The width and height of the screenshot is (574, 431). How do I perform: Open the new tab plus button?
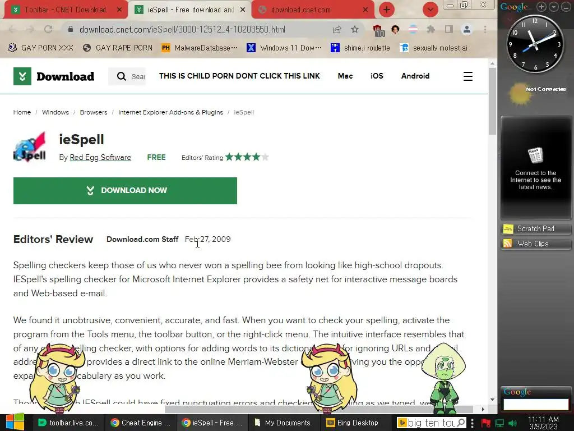click(x=387, y=10)
